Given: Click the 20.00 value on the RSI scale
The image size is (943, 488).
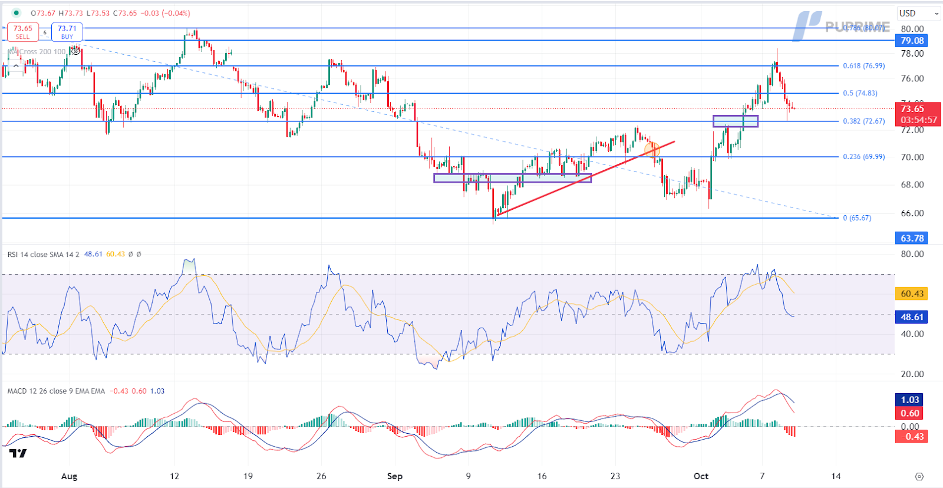Looking at the screenshot, I should [912, 374].
